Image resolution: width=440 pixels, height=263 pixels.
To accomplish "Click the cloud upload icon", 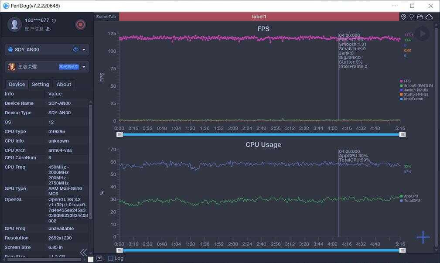I will coord(429,17).
